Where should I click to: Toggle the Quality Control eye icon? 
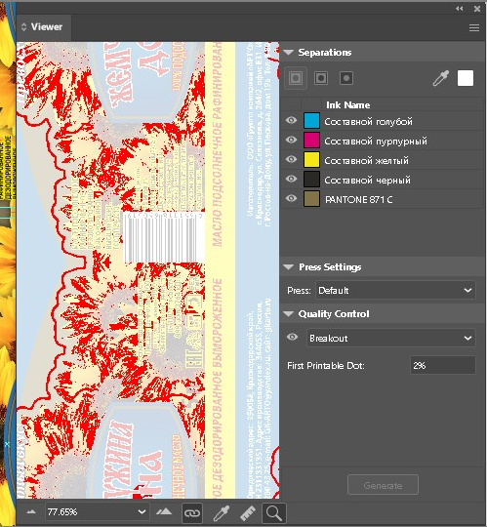pyautogui.click(x=293, y=337)
